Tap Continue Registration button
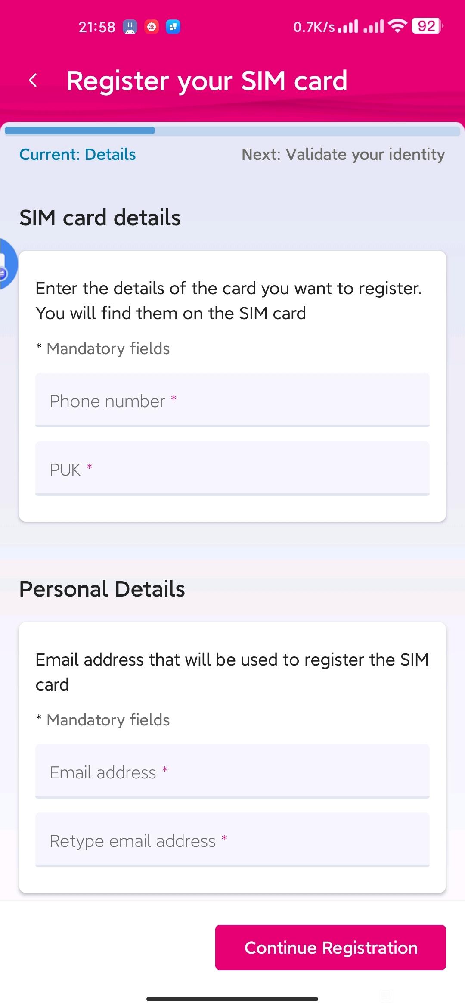Viewport: 465px width, 1008px height. (331, 947)
